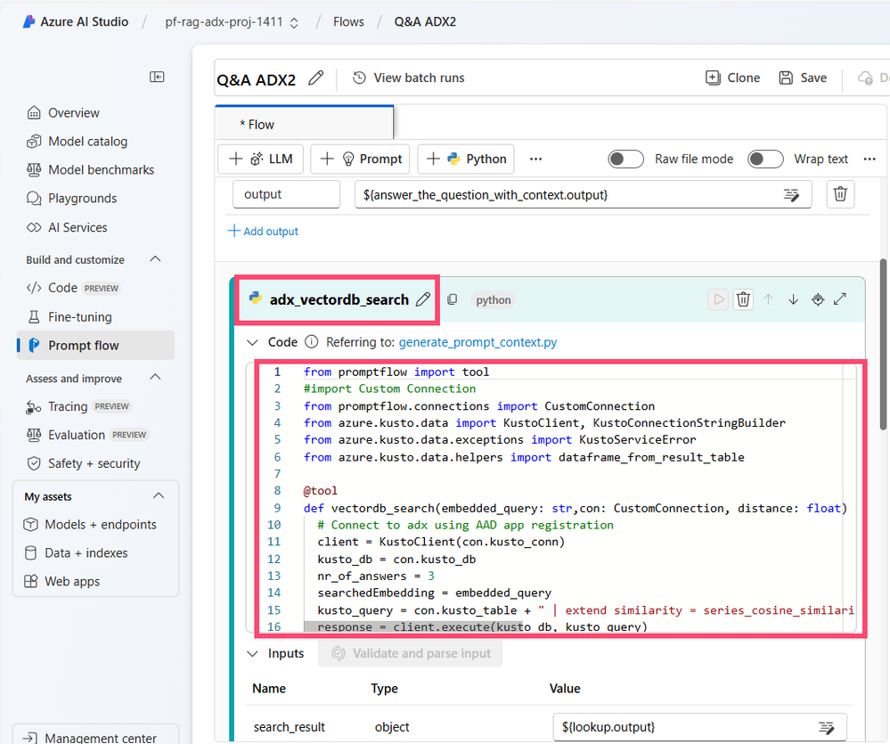Open Fine-tuning page
The width and height of the screenshot is (890, 744).
point(69,316)
